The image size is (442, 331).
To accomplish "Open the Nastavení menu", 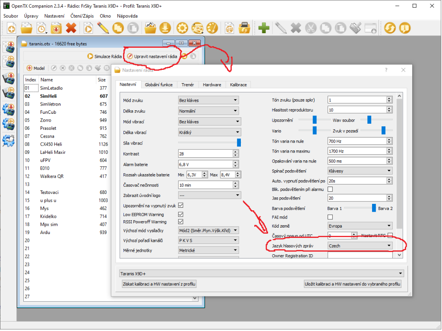I will (x=54, y=16).
